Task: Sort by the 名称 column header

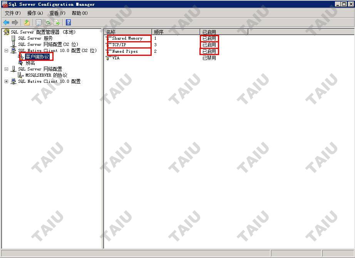Action: pyautogui.click(x=128, y=32)
